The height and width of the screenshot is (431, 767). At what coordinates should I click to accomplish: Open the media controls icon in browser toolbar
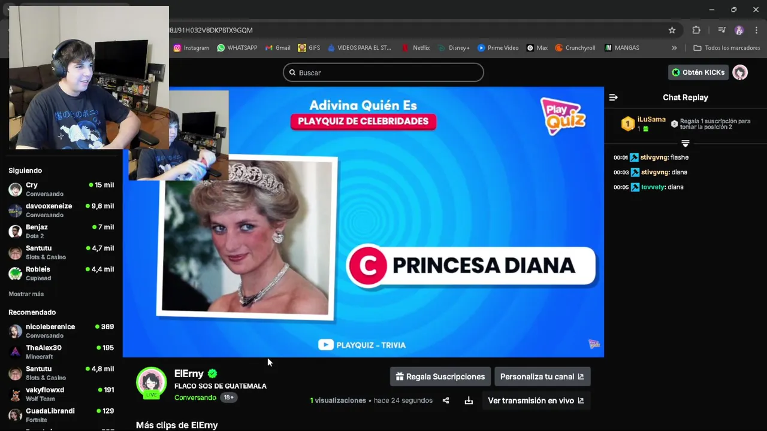(x=721, y=30)
